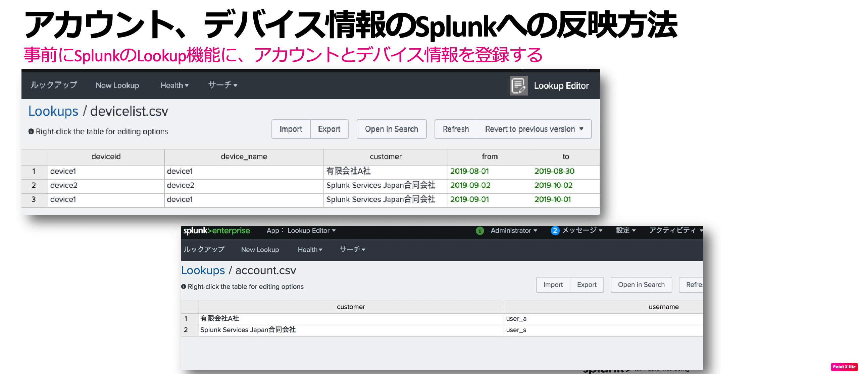Click from date cell 2019-08-01

490,171
